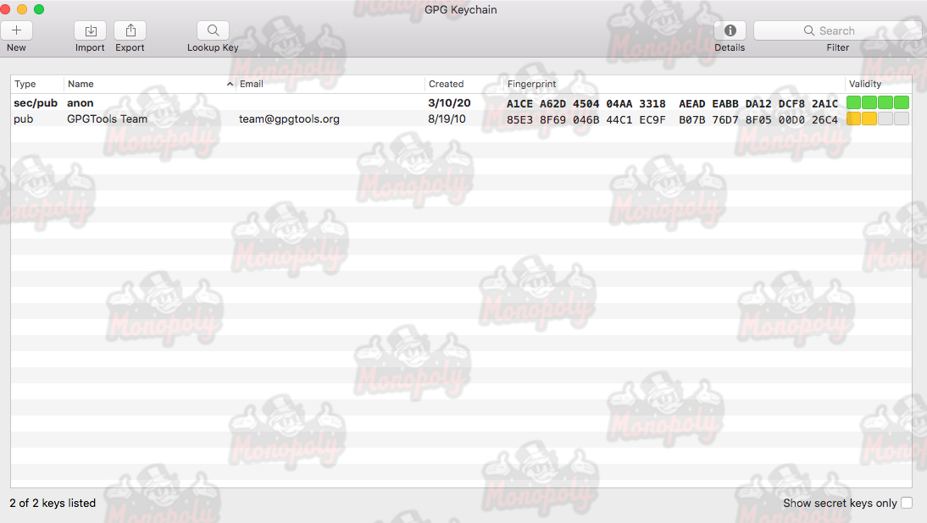
Task: Click the Export key toolbar icon
Action: [130, 30]
